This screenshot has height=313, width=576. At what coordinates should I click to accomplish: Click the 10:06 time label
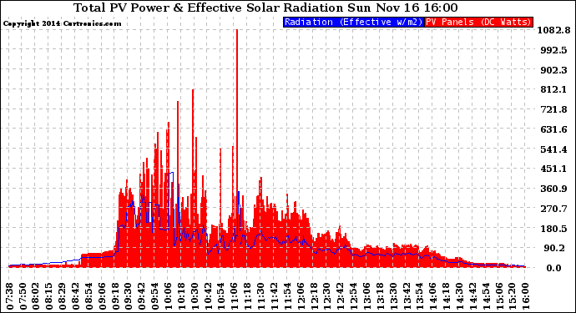[x=169, y=296]
